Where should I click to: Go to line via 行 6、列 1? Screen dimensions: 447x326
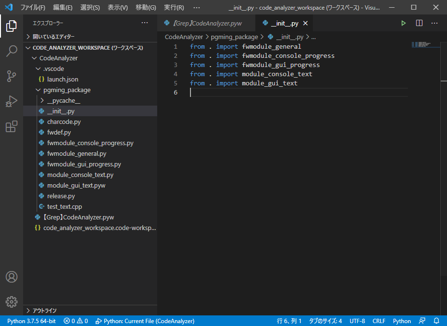[x=289, y=321]
